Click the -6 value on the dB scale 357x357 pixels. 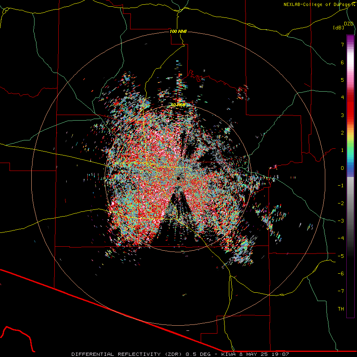click(x=341, y=273)
